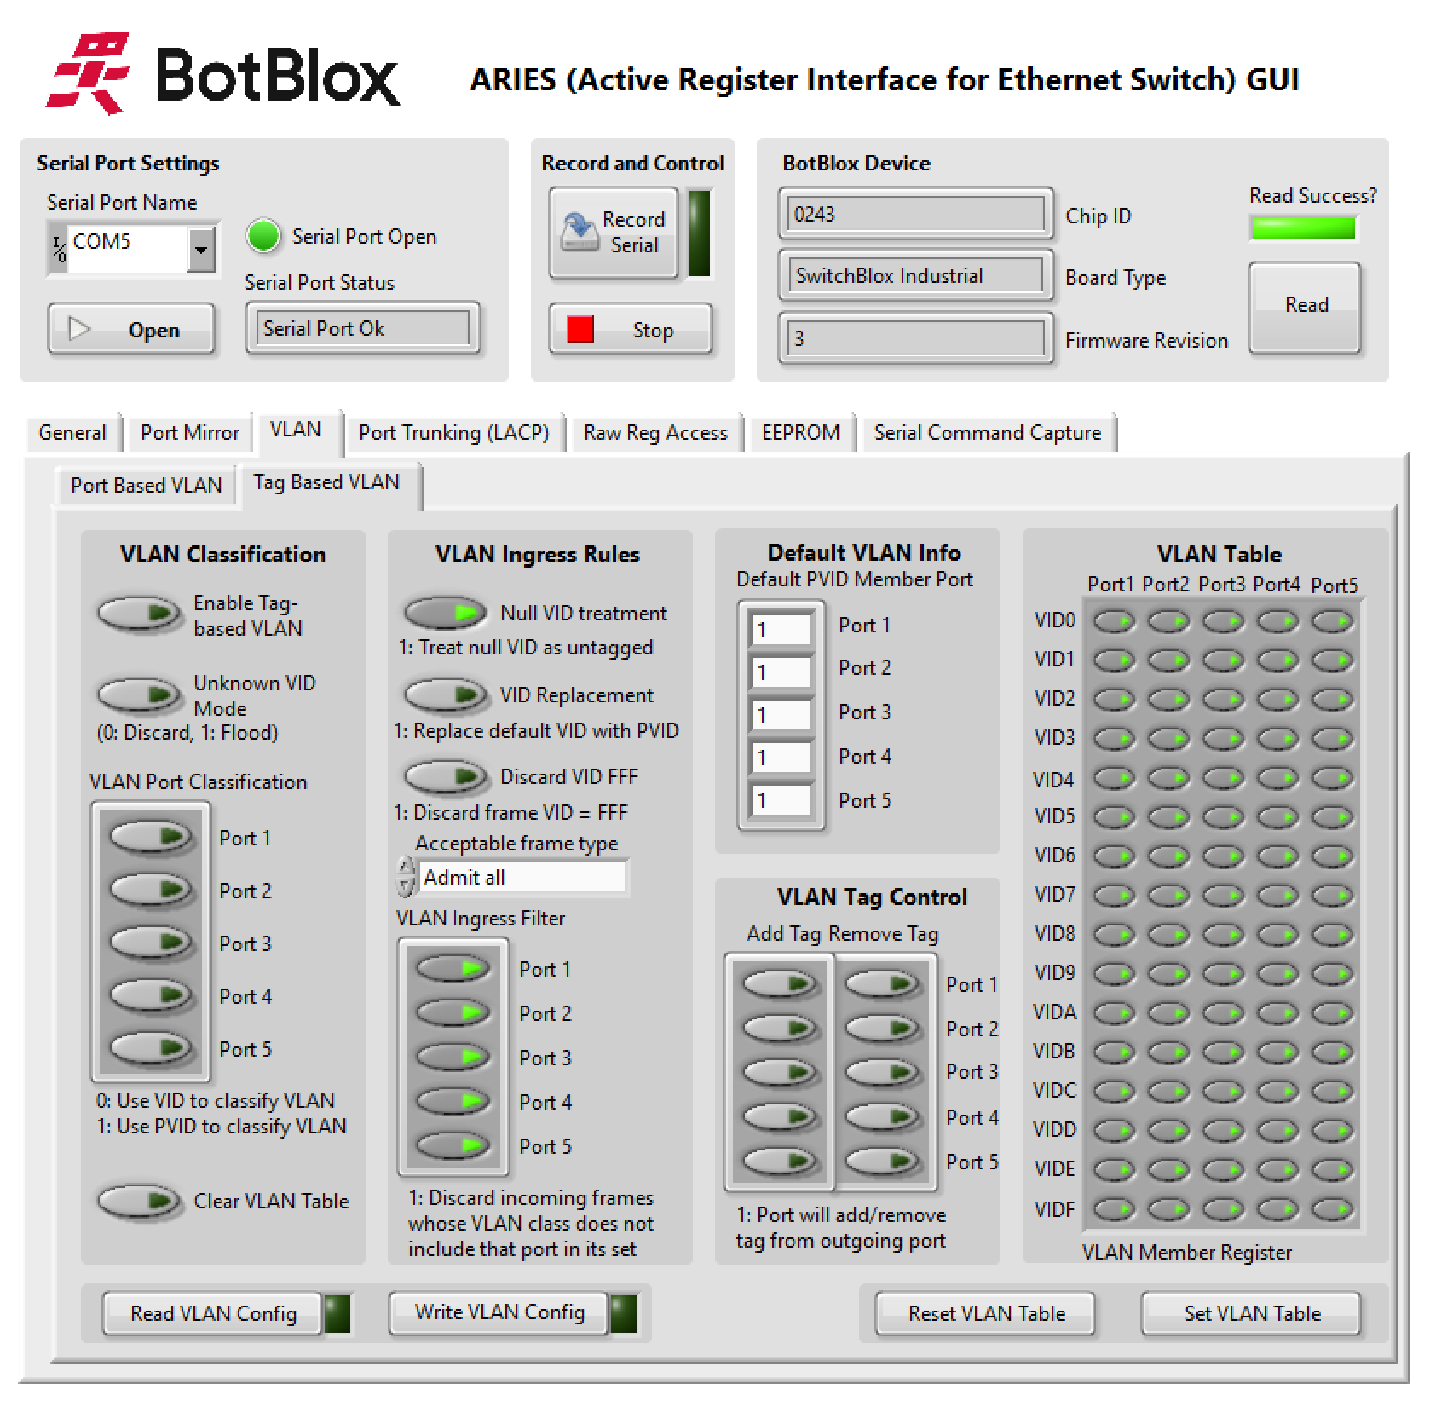Image resolution: width=1430 pixels, height=1401 pixels.
Task: Toggle the Unknown VID Mode switch
Action: point(140,695)
